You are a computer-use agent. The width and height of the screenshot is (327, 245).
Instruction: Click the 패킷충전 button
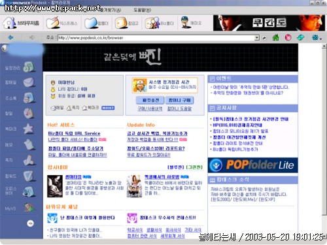(150, 100)
